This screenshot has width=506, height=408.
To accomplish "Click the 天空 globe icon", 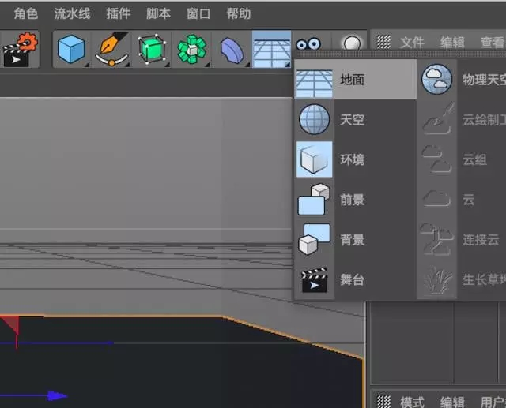I will click(315, 119).
